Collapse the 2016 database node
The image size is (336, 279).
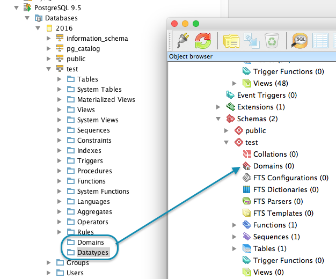[38, 28]
